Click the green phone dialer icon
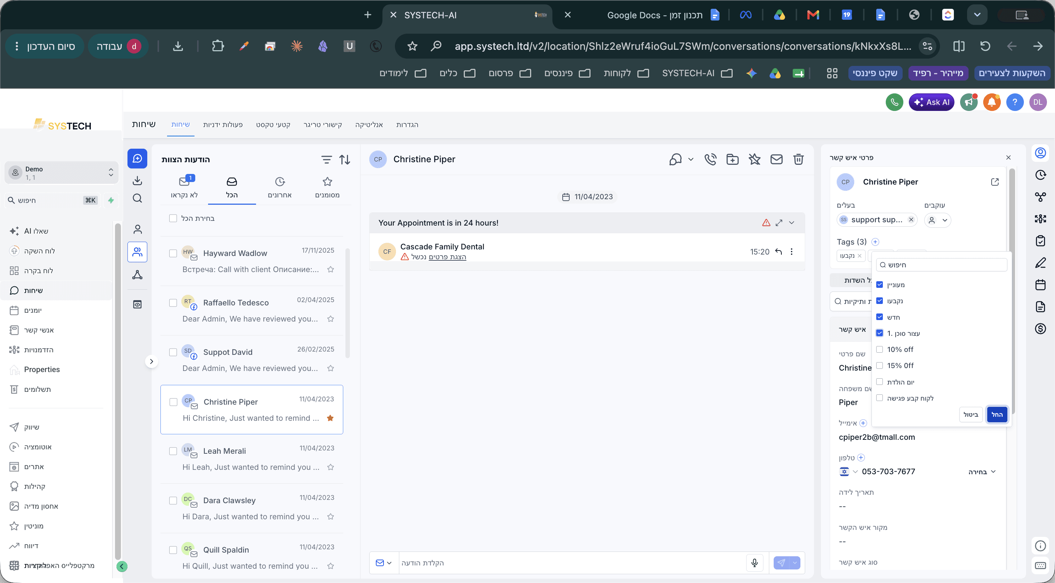The image size is (1055, 583). click(x=895, y=102)
